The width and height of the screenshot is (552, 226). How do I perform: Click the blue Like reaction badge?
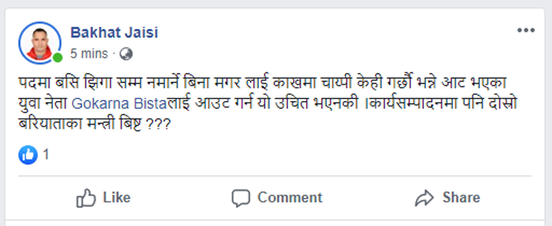[28, 155]
